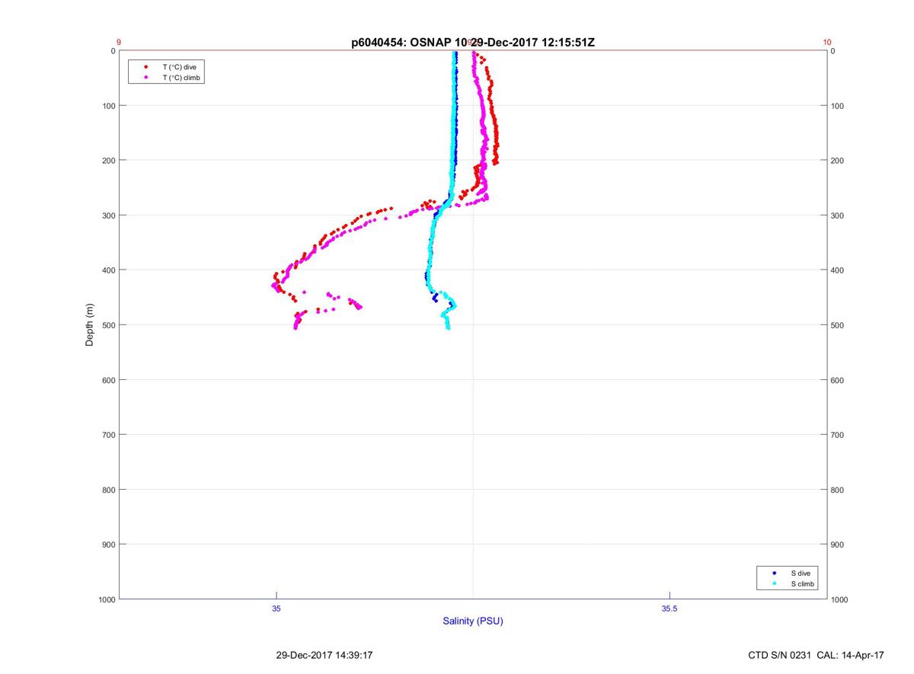Click the "300" depth tick on right axis
The height and width of the screenshot is (674, 914).
point(838,216)
